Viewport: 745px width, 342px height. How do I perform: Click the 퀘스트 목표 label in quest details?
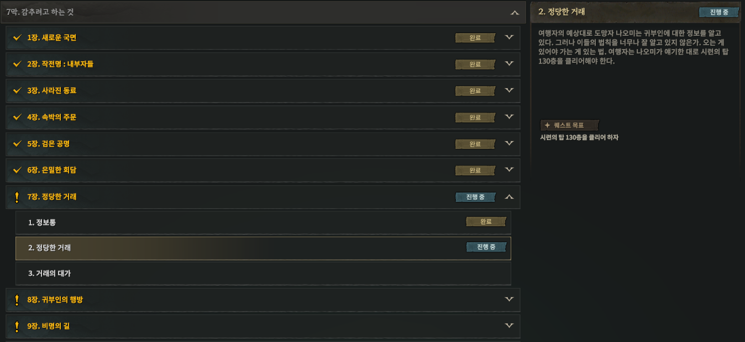tap(569, 125)
